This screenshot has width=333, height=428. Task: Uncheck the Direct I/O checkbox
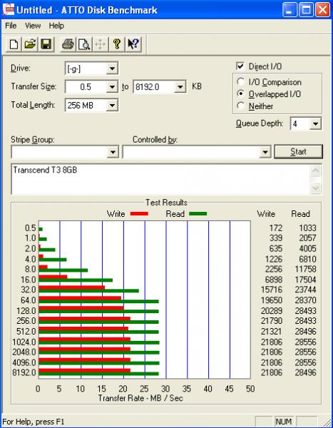tap(240, 66)
